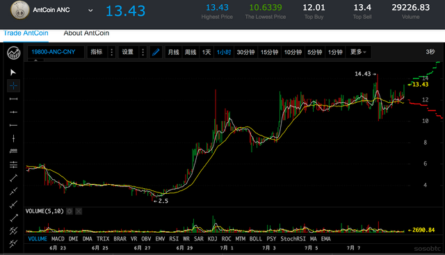
Task: Select the 1小时 period
Action: pyautogui.click(x=224, y=52)
